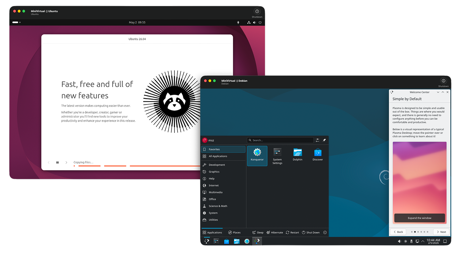Click the volume icon in Debian system tray
Screen dimensions: 460x258
tap(400, 241)
